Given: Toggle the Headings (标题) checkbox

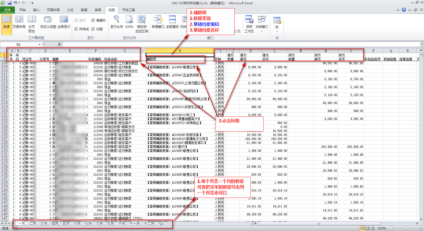Looking at the screenshot, I should [93, 29].
